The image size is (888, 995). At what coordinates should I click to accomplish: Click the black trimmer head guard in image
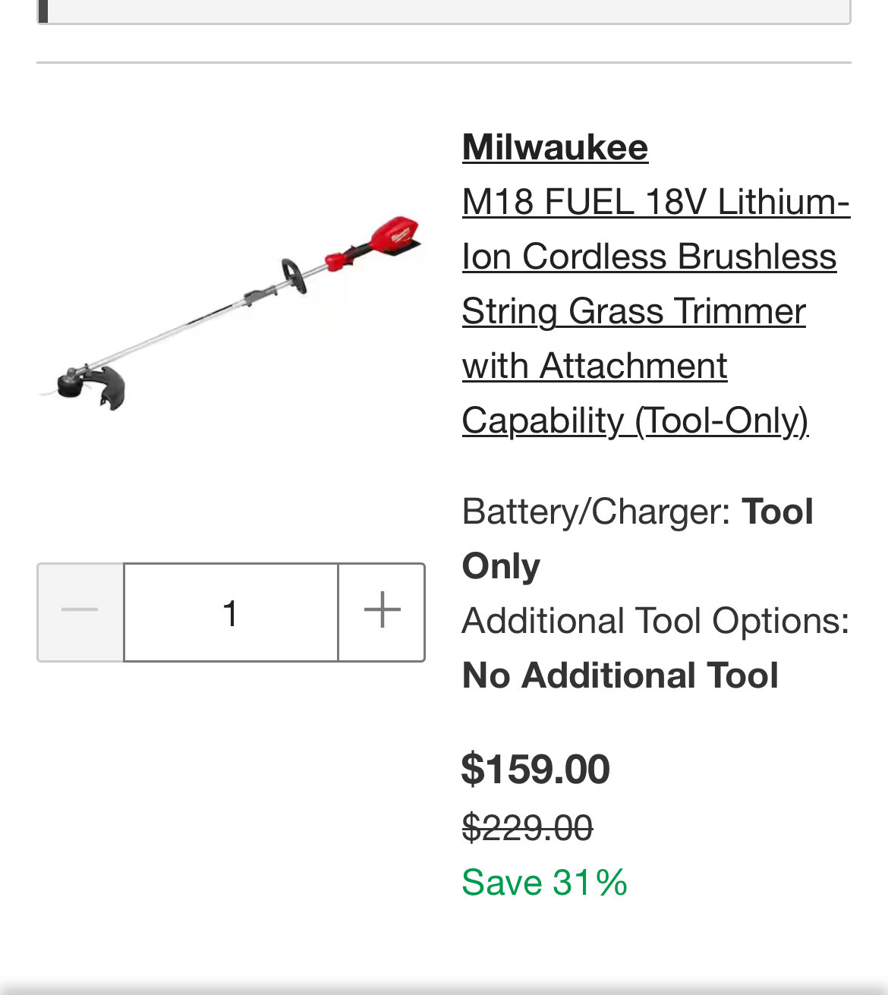(x=97, y=386)
